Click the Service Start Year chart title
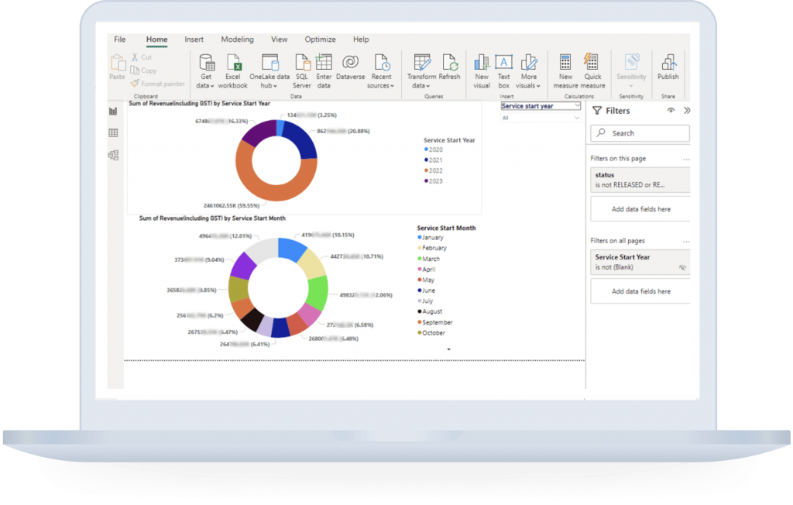The height and width of the screenshot is (505, 793). [x=199, y=103]
